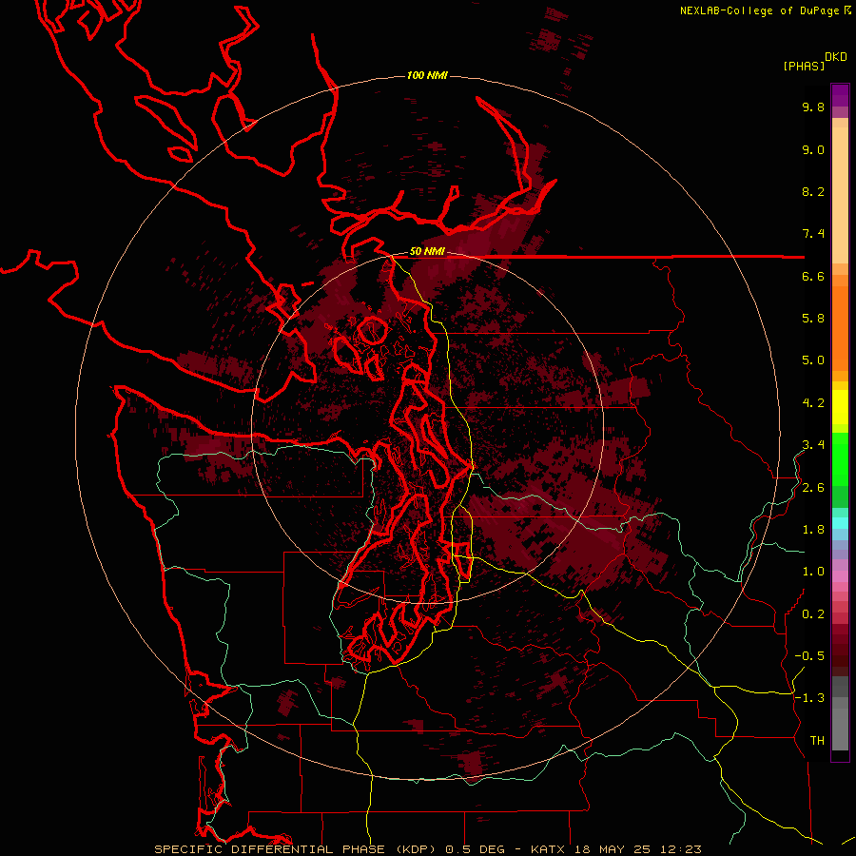
Task: Click the TH threshold legend label
Action: tap(817, 741)
